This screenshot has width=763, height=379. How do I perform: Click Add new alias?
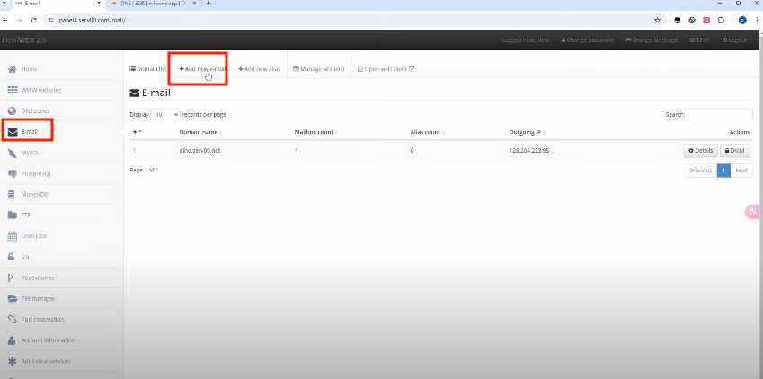pos(260,69)
